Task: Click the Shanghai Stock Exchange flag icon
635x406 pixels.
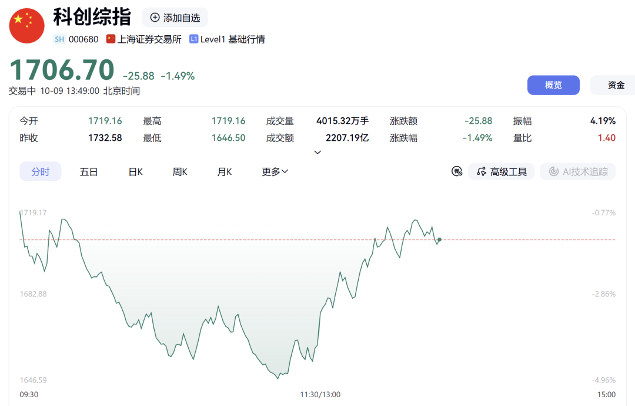Action: (111, 39)
